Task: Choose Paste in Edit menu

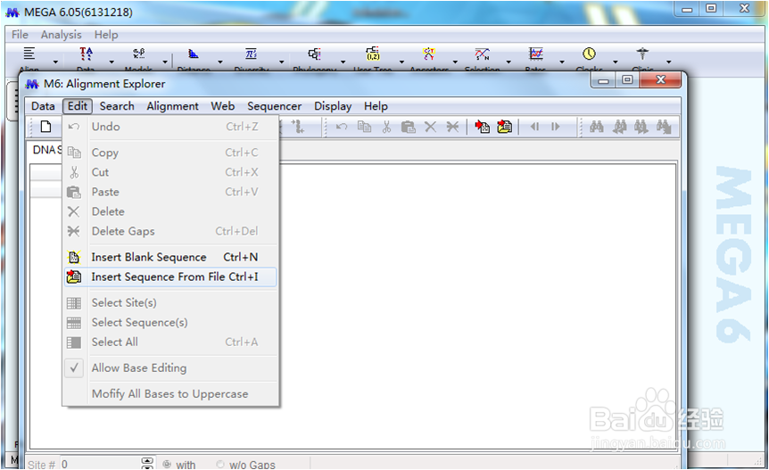Action: pos(170,192)
